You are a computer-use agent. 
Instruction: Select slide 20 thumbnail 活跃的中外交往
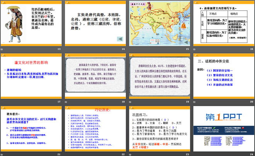tap(224, 76)
